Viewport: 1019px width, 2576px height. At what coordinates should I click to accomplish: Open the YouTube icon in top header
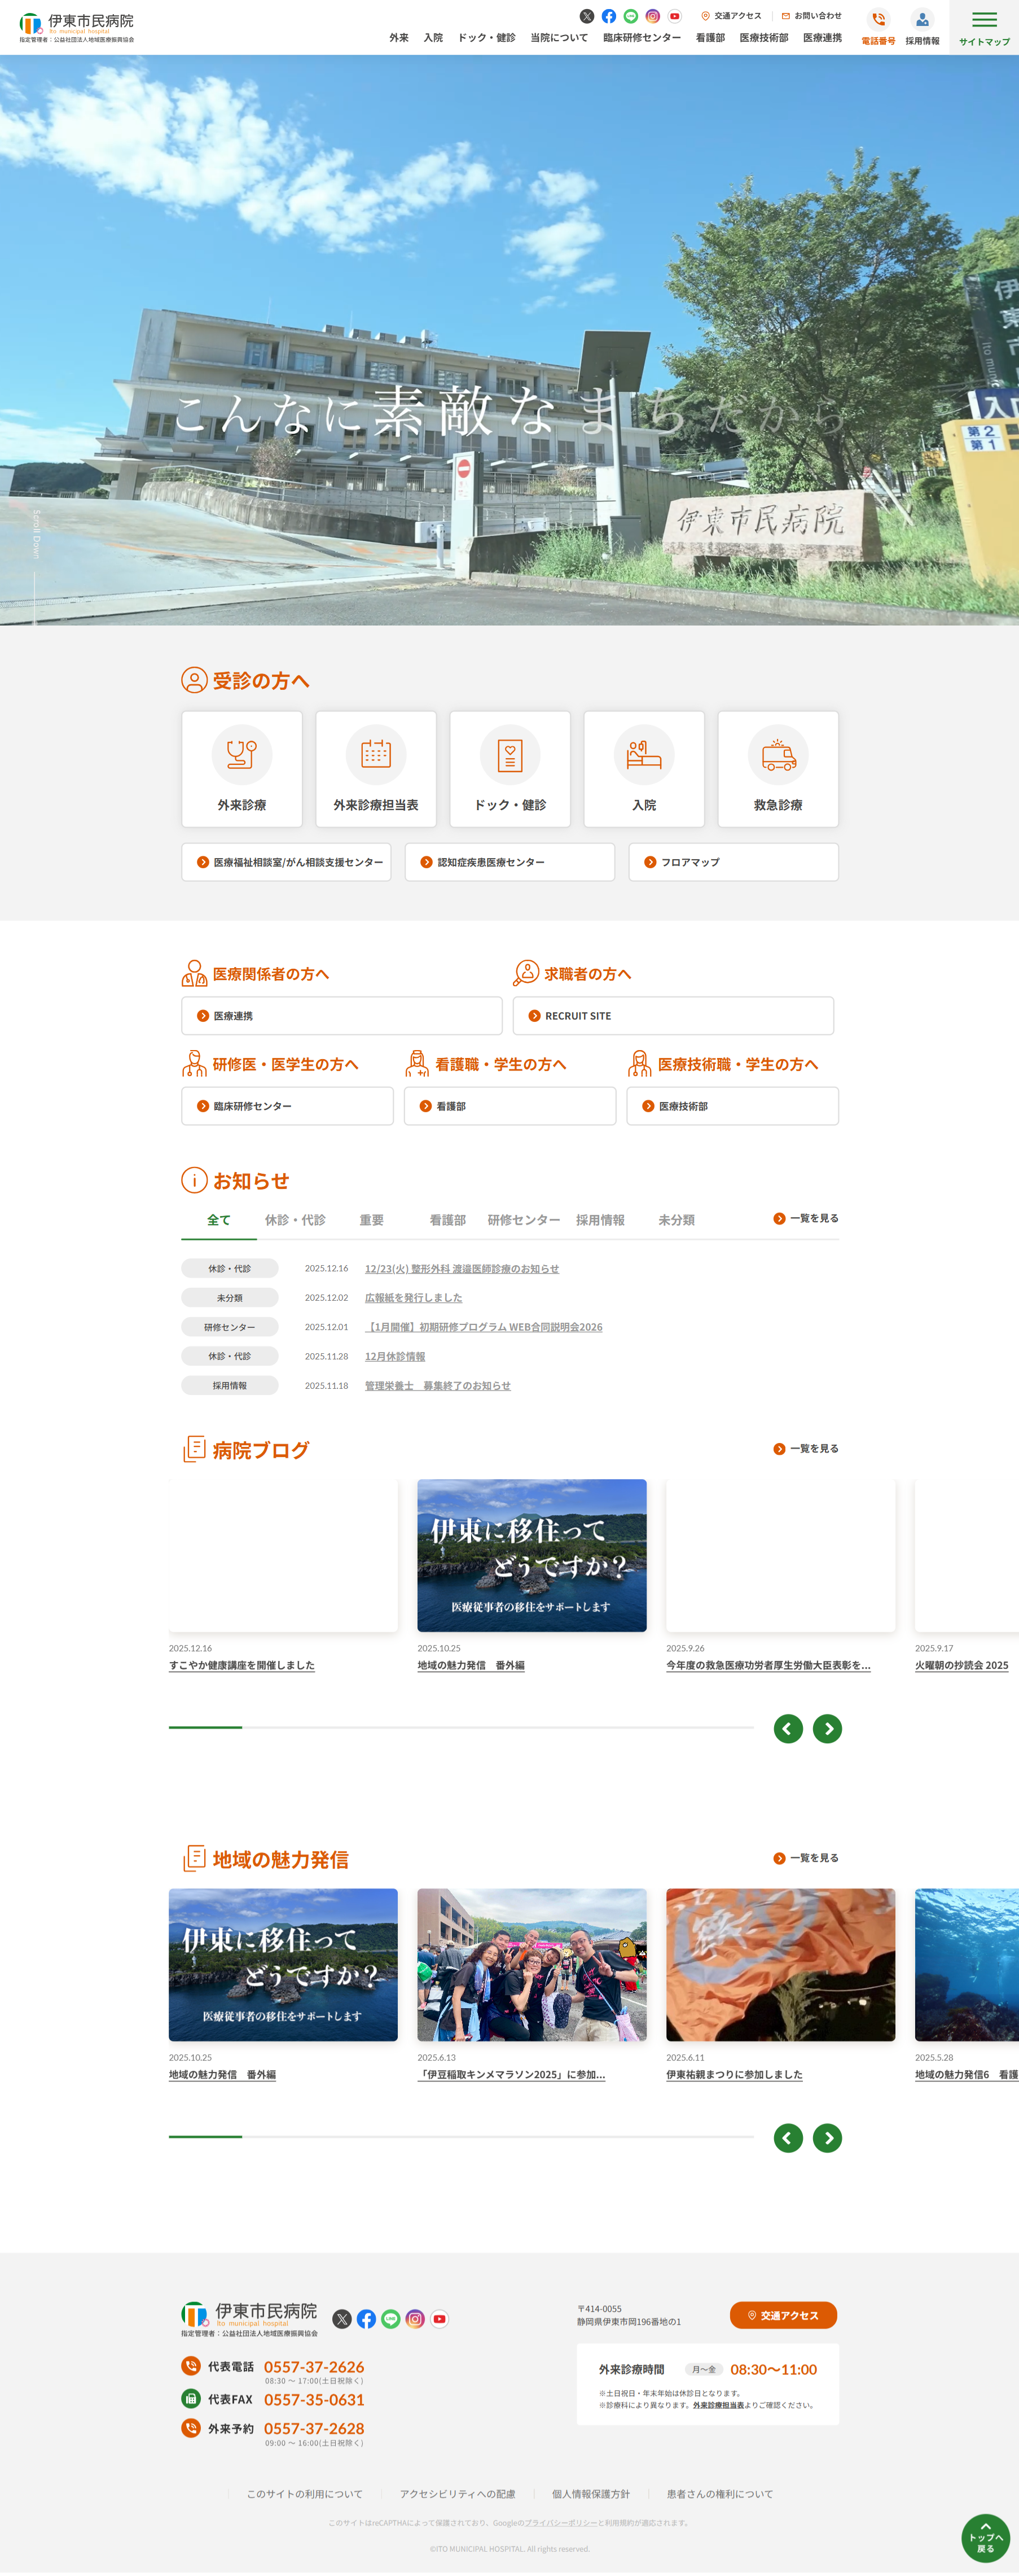coord(674,16)
